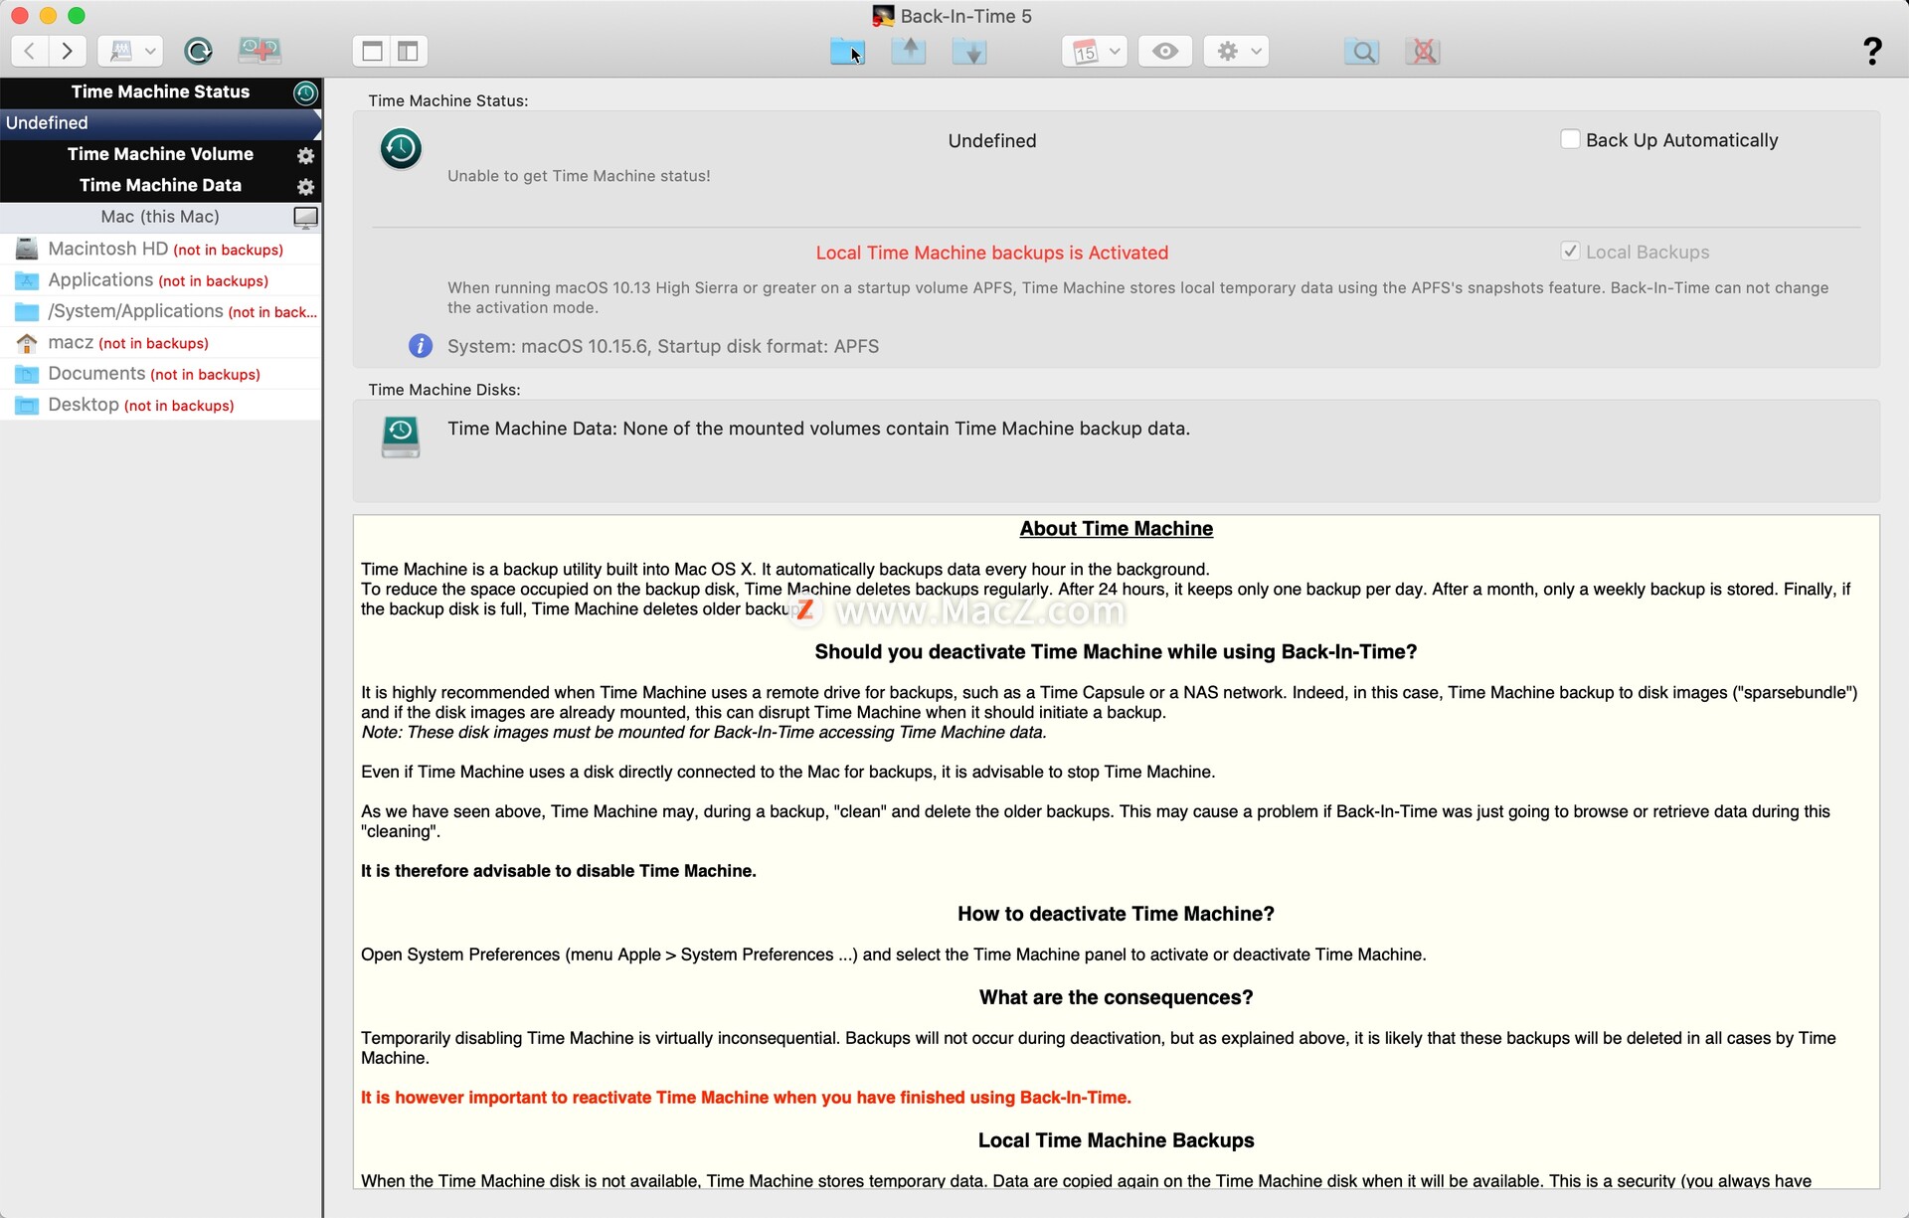Select Macintosh HD in the sidebar

(160, 249)
